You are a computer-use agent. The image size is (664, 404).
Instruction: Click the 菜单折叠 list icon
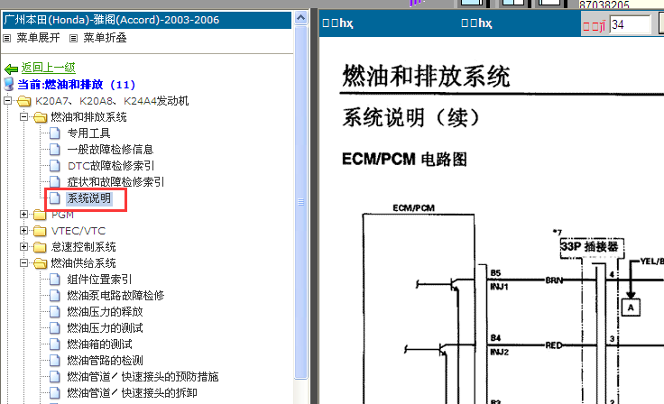click(74, 38)
